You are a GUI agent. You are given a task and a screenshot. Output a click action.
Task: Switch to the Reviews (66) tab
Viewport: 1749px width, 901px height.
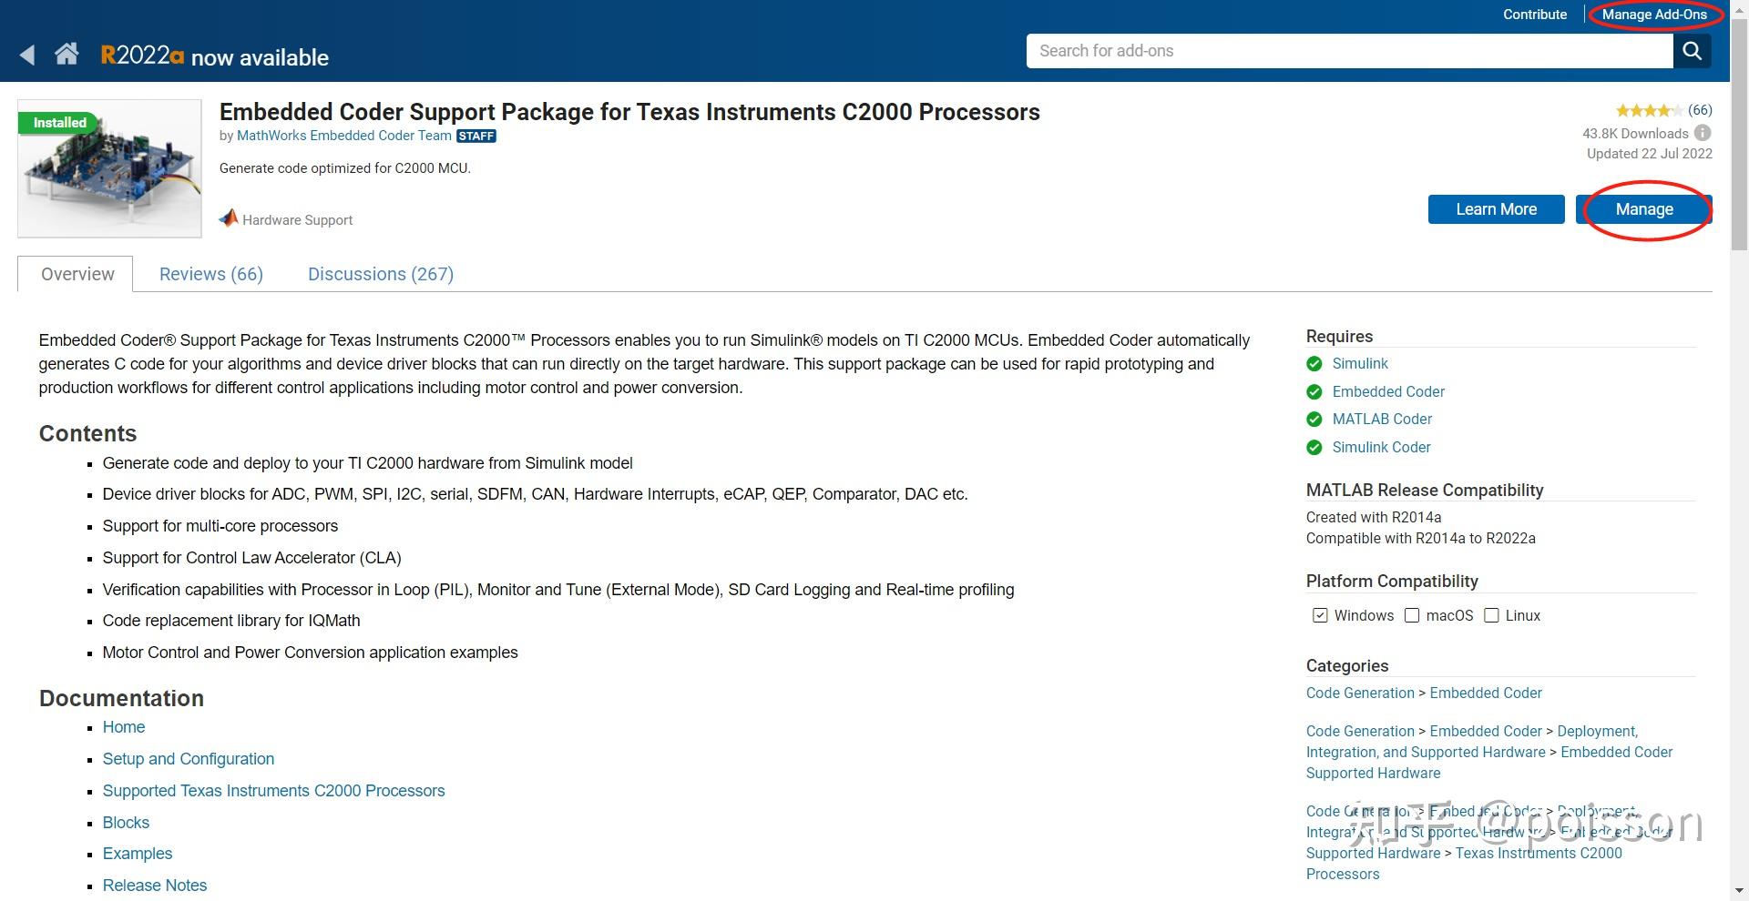pyautogui.click(x=210, y=274)
